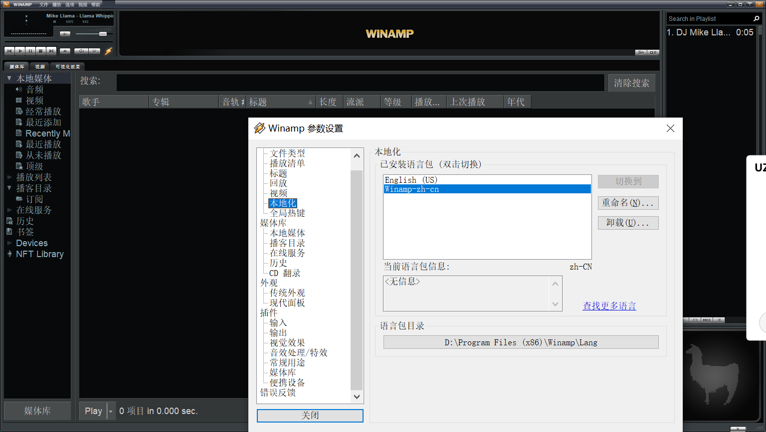Mute audio with the speaker button
Image resolution: width=766 pixels, height=432 pixels.
[x=65, y=34]
